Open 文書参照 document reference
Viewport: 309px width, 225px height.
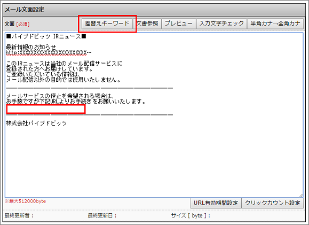(147, 24)
